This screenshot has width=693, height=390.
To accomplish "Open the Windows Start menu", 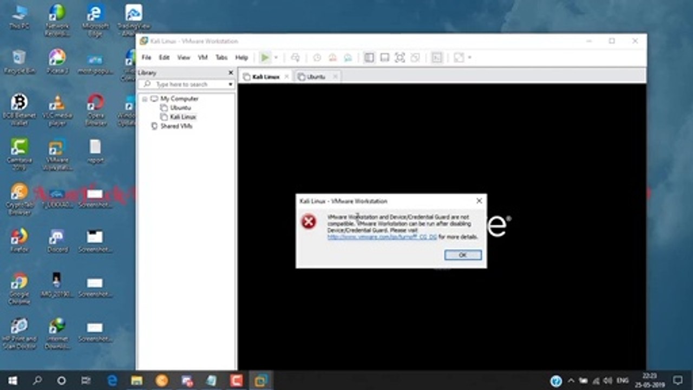I will 12,380.
